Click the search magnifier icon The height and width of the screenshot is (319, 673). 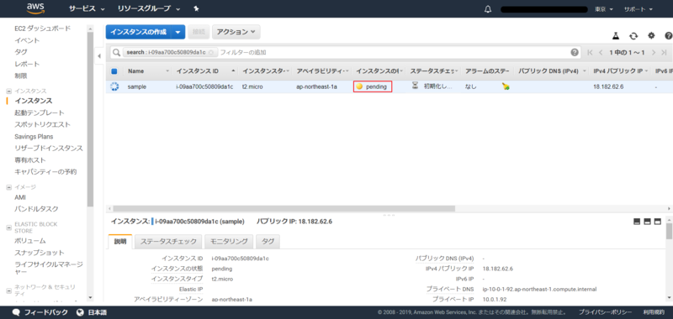coord(116,52)
